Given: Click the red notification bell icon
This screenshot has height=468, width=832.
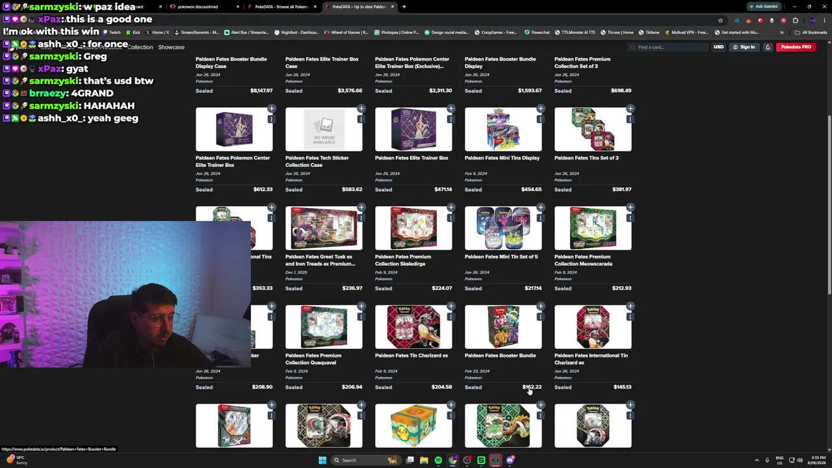Looking at the screenshot, I should coord(768,47).
